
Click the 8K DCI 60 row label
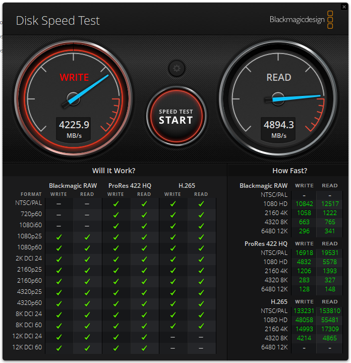pos(29,325)
